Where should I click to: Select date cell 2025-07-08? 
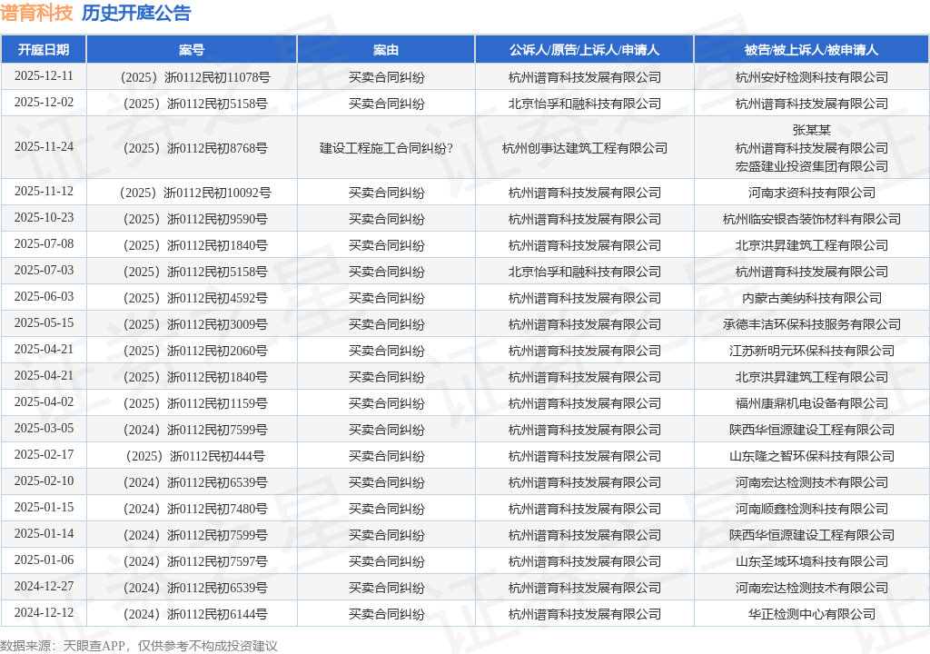44,244
